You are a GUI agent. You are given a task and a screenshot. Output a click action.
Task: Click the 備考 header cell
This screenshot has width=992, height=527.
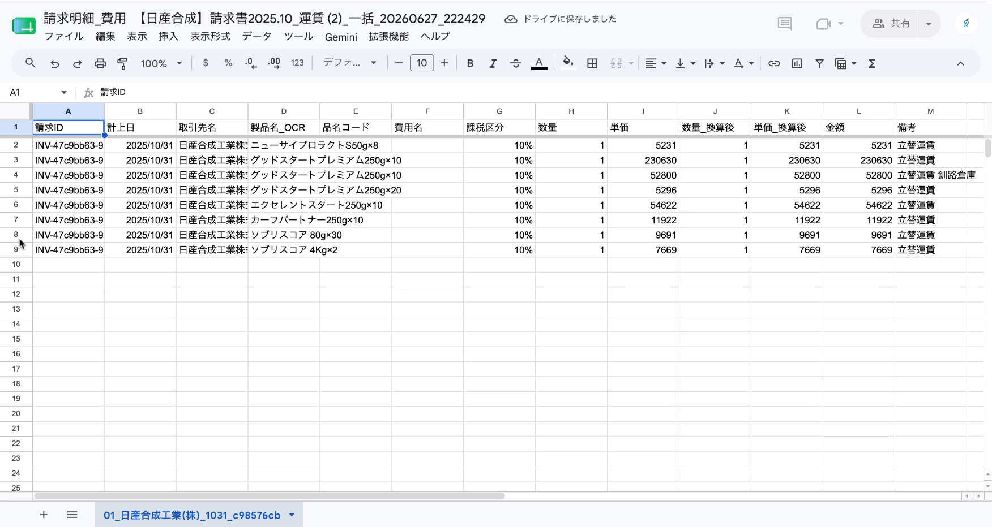pyautogui.click(x=930, y=128)
